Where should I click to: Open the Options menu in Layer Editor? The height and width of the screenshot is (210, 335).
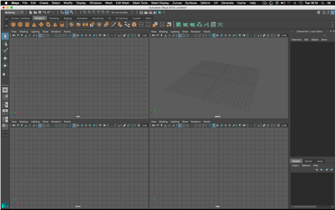pos(306,165)
